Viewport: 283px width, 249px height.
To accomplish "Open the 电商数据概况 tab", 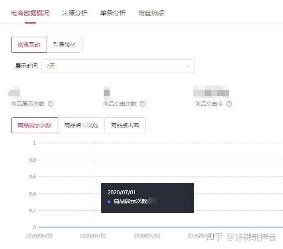I will point(30,13).
